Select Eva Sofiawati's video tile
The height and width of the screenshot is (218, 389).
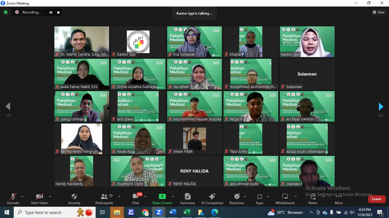point(195,42)
